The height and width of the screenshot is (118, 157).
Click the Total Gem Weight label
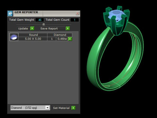tap(22, 20)
